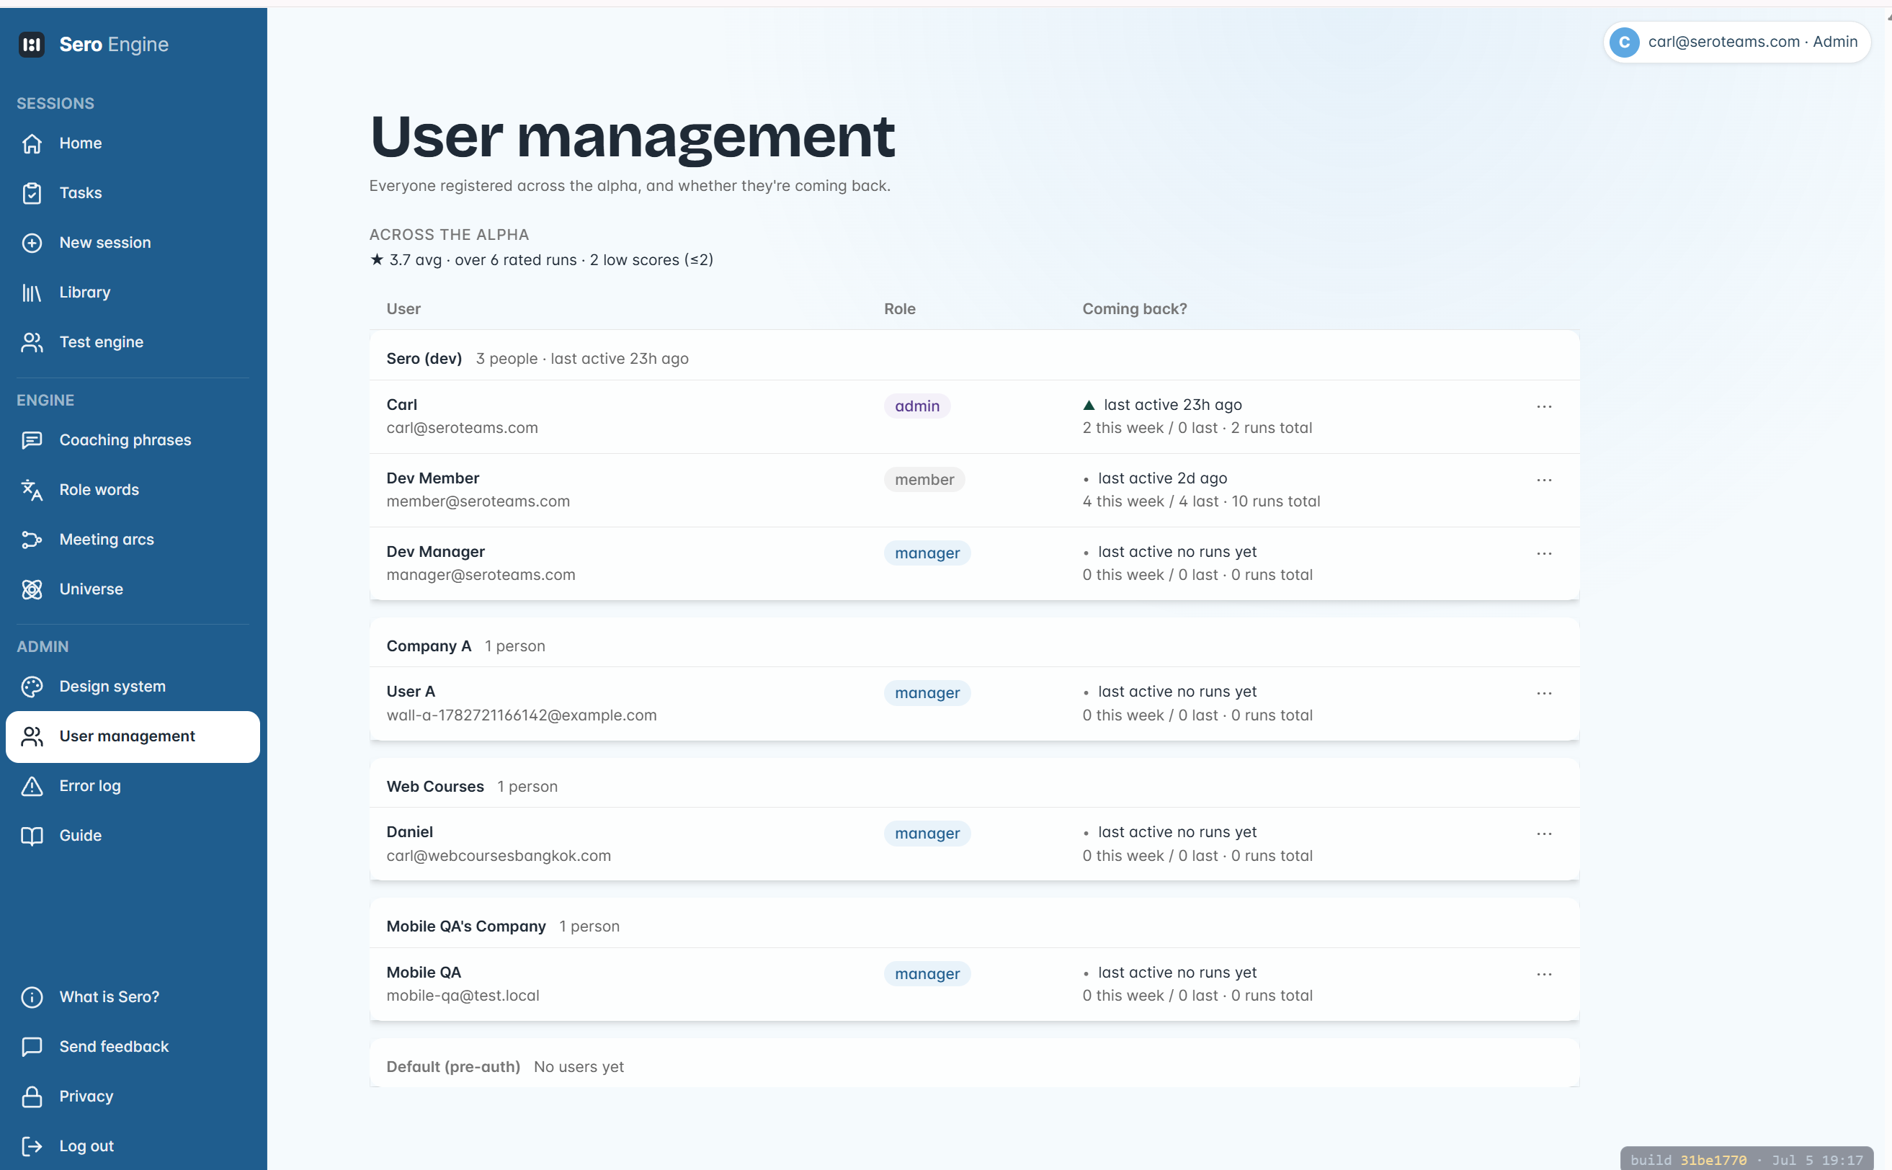Viewport: 1892px width, 1170px height.
Task: Open the Home menu item label
Action: (x=81, y=143)
